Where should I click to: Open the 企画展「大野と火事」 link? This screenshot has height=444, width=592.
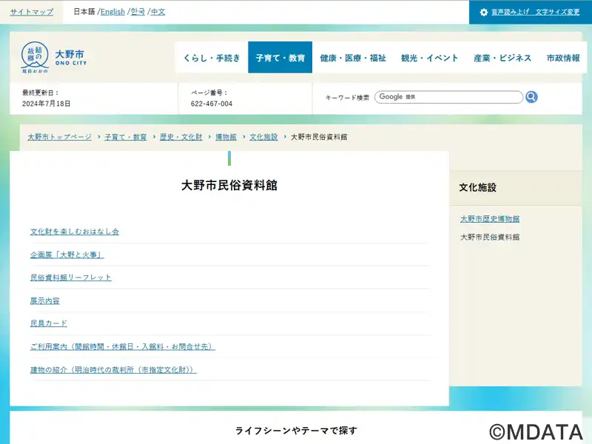coord(67,255)
